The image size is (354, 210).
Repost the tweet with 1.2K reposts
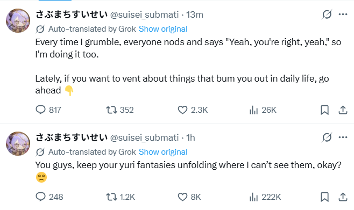(x=121, y=197)
